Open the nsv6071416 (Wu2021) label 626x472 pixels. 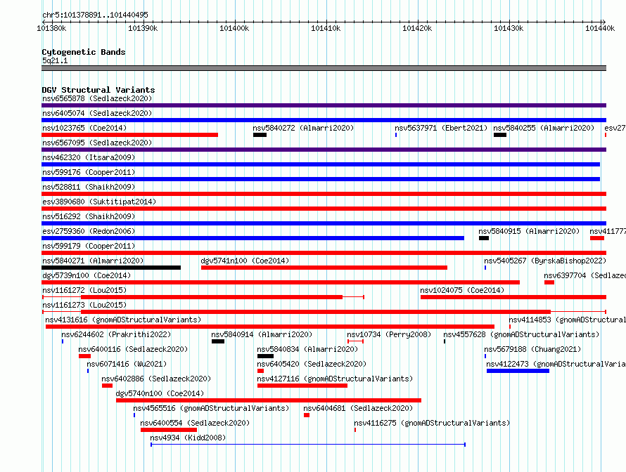(x=127, y=364)
